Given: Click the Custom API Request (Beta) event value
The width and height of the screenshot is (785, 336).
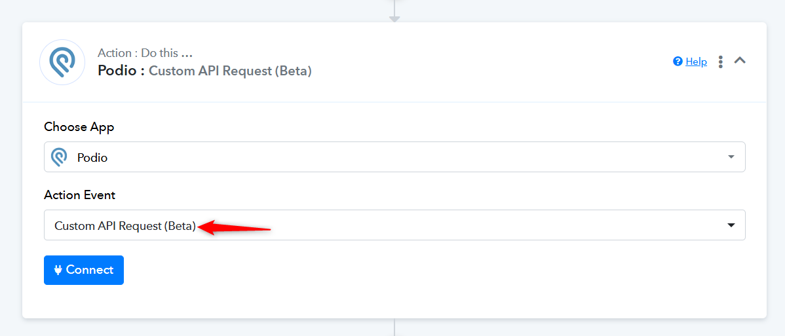Looking at the screenshot, I should [124, 226].
